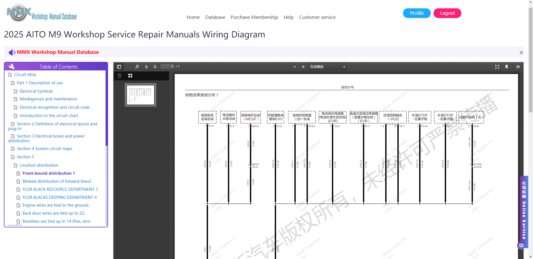Dismiss the MMX announcement banner
The height and width of the screenshot is (259, 533).
coord(521,53)
